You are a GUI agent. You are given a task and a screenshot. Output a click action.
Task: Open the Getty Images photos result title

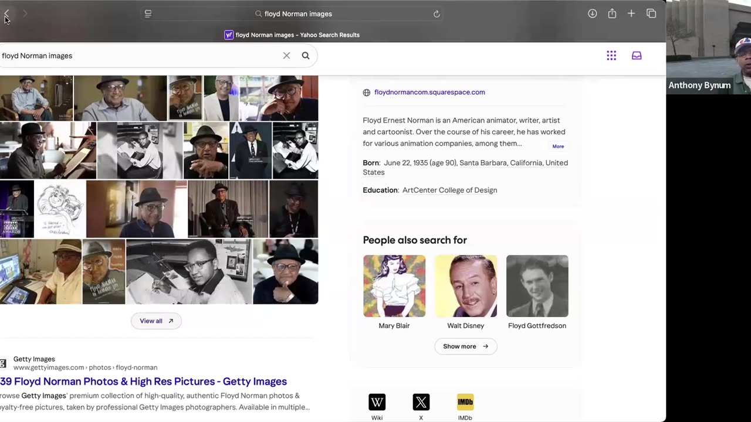[x=144, y=382]
